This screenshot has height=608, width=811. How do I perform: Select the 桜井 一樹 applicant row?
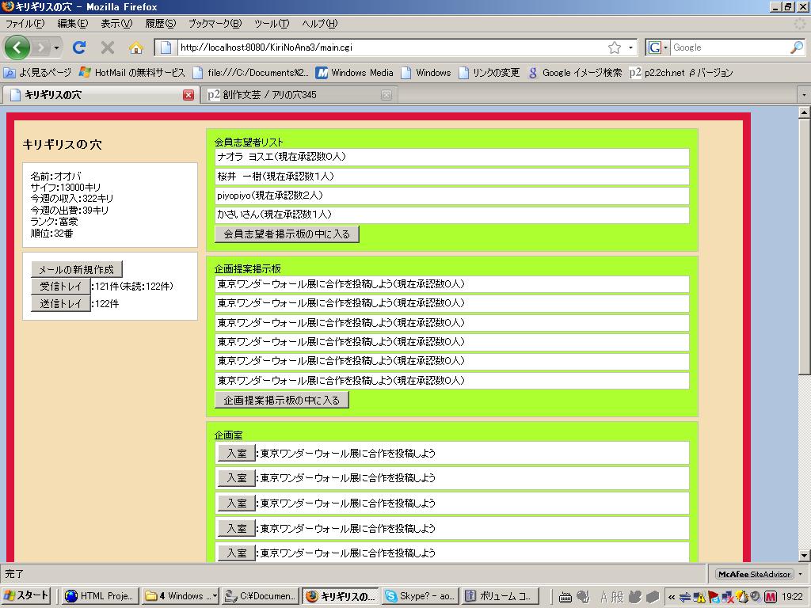tap(451, 177)
